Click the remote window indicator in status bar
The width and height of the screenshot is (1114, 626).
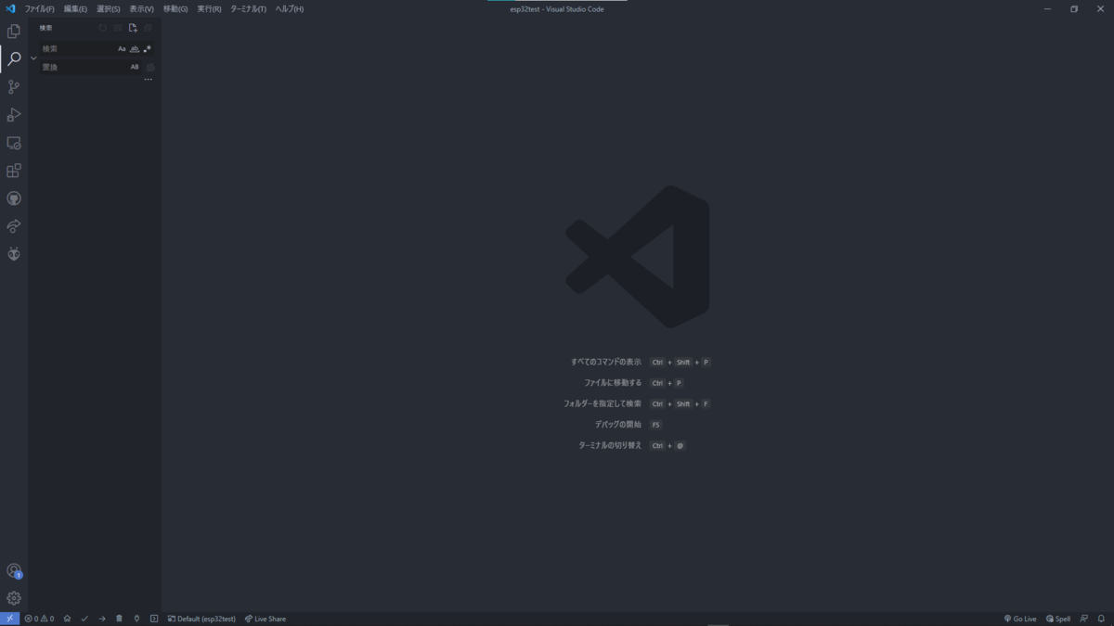point(9,619)
